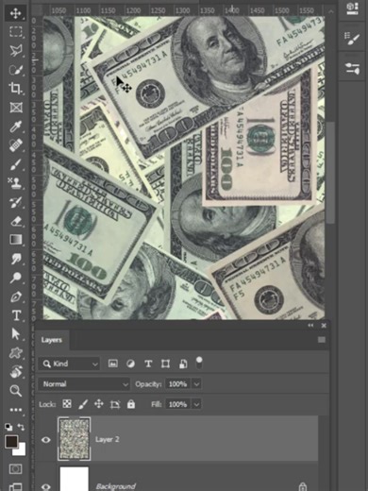
Task: Select the Pen tool
Action: 15,296
